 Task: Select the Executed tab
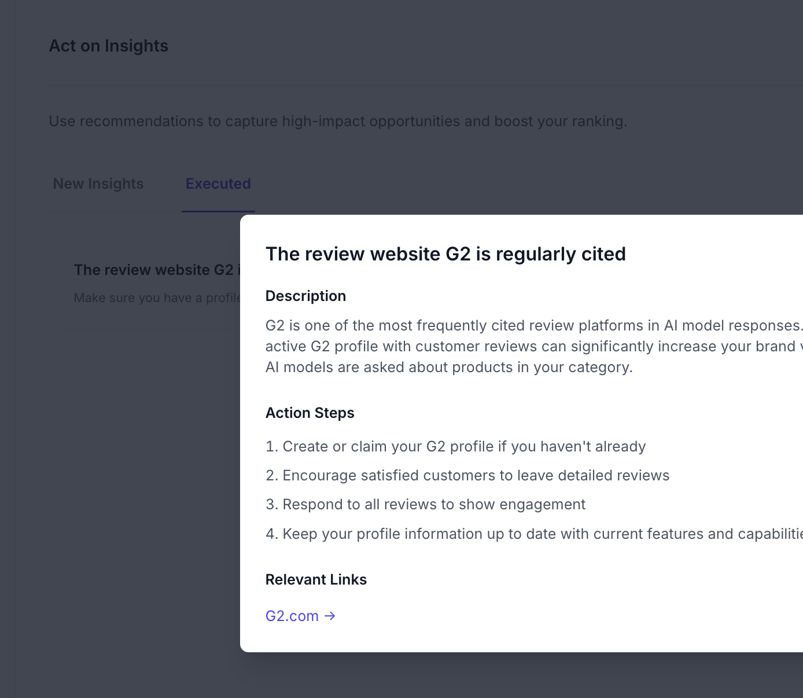(x=218, y=183)
